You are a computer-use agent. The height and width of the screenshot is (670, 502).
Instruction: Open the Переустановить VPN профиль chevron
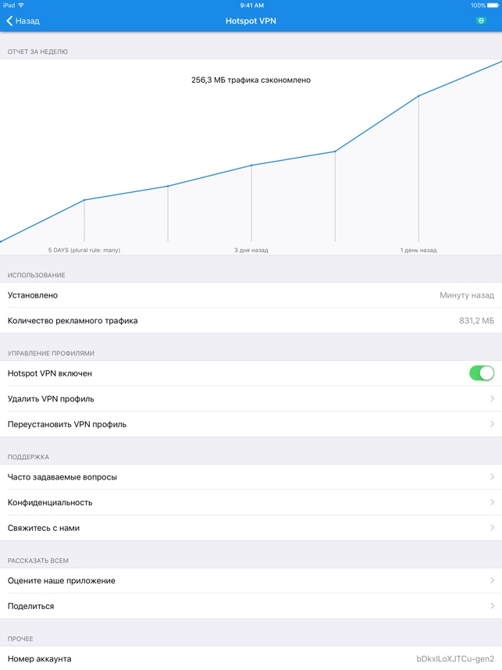[x=492, y=424]
